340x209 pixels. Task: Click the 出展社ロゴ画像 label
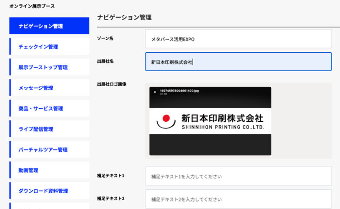coord(112,84)
